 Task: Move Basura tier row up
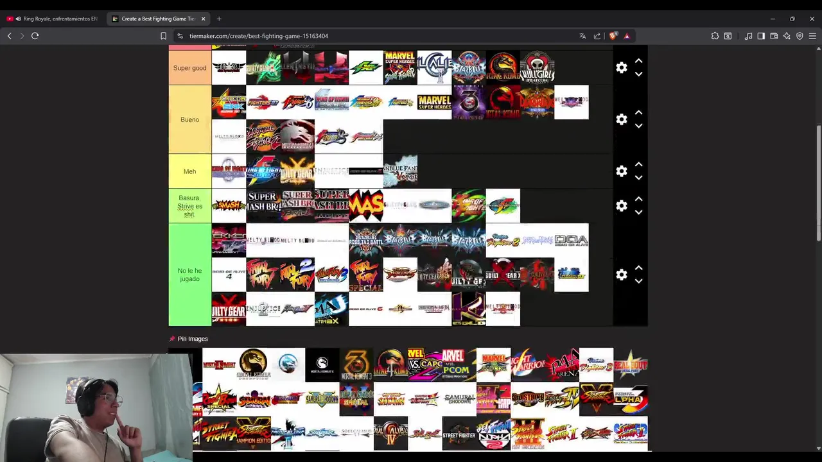tap(638, 200)
